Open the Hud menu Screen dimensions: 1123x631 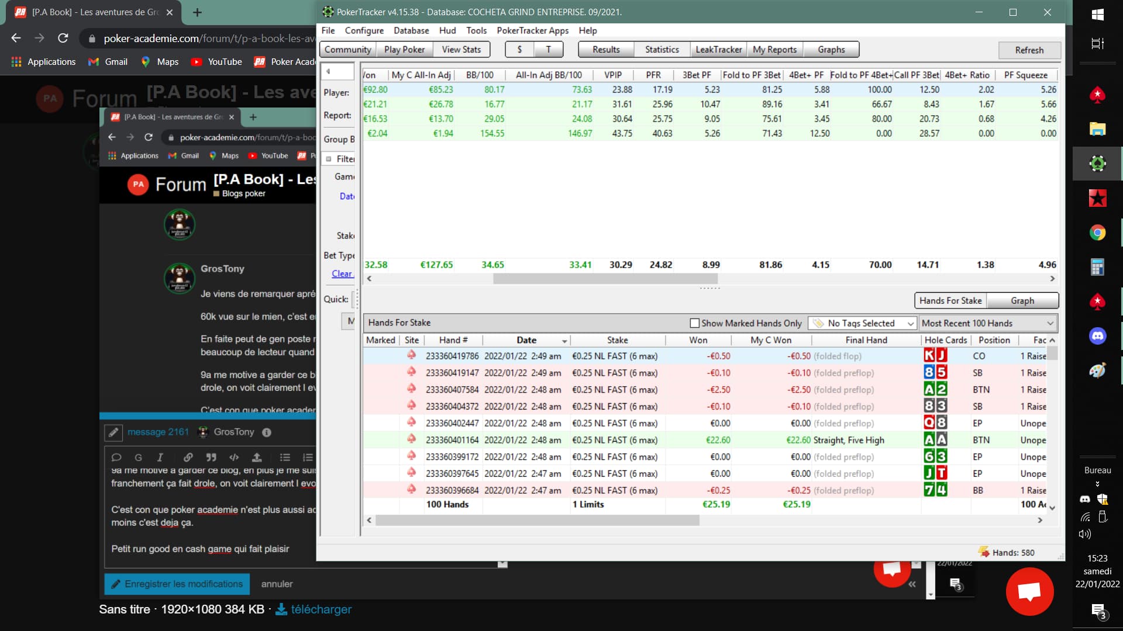coord(447,30)
